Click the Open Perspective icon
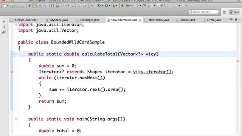 click(225, 12)
